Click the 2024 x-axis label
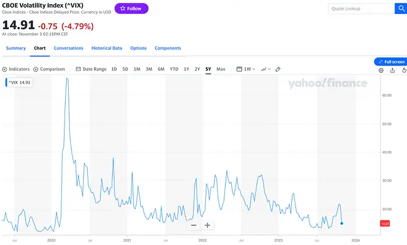Viewport: 407px width, 245px height. coord(356,240)
